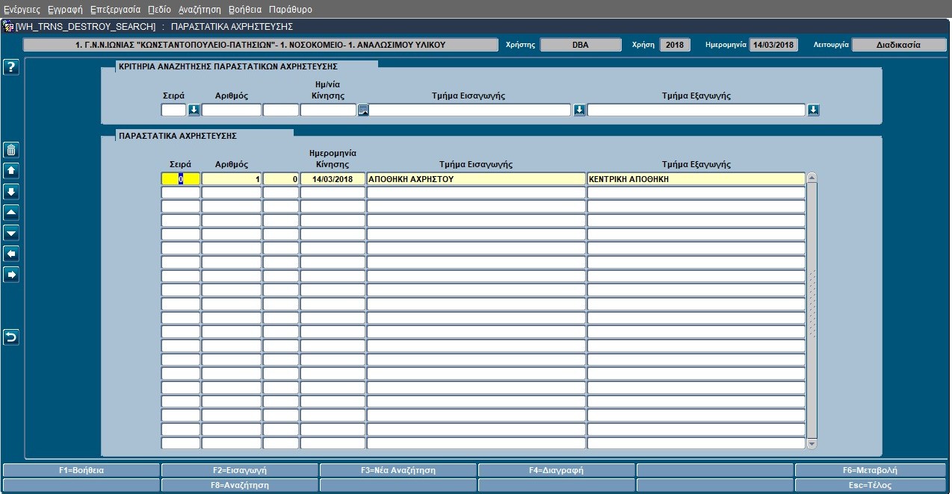This screenshot has width=952, height=494.
Task: Open the Παράθυρο menu
Action: tap(291, 10)
